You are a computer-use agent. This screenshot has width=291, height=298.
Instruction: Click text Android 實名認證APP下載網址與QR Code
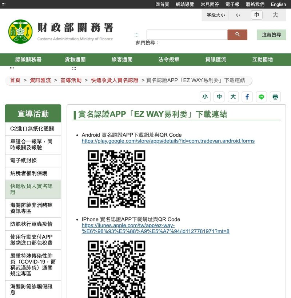click(x=132, y=135)
